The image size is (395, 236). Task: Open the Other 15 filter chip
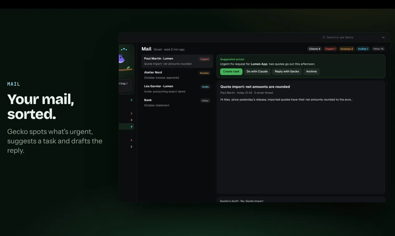(x=378, y=49)
